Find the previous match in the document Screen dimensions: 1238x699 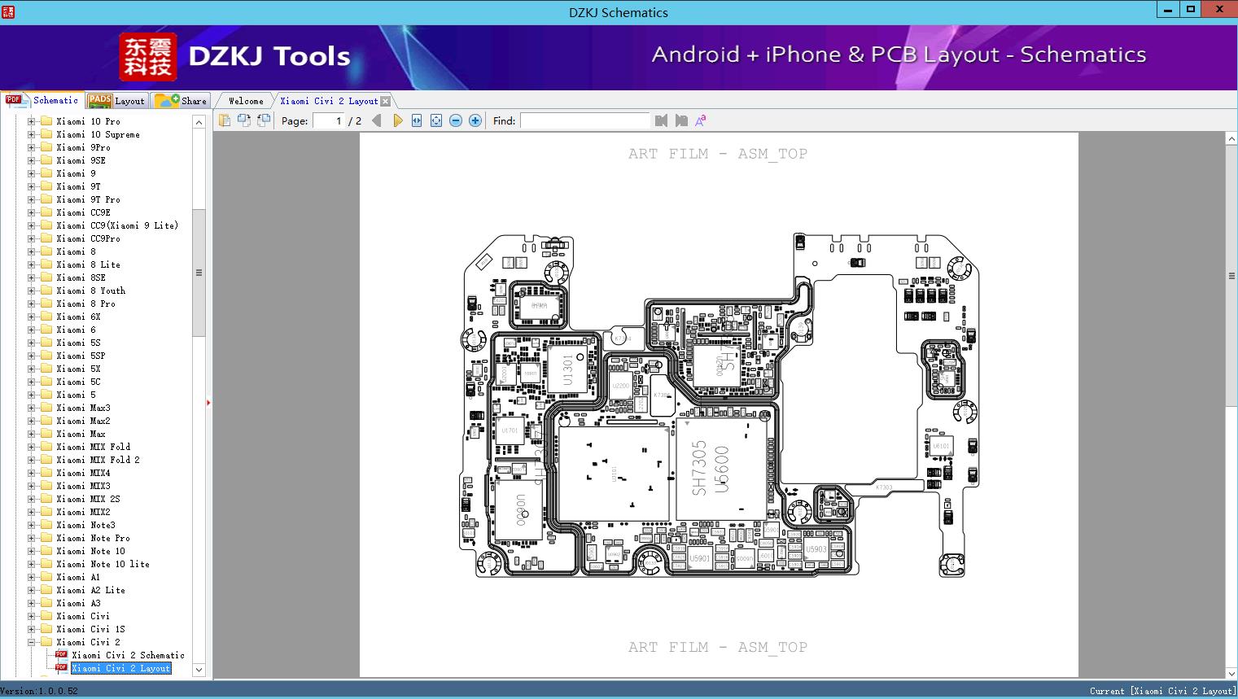pyautogui.click(x=661, y=120)
